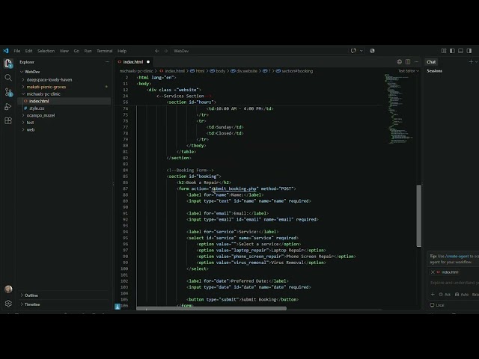Open the Auto model picker
479x359 pixels.
tap(462, 295)
